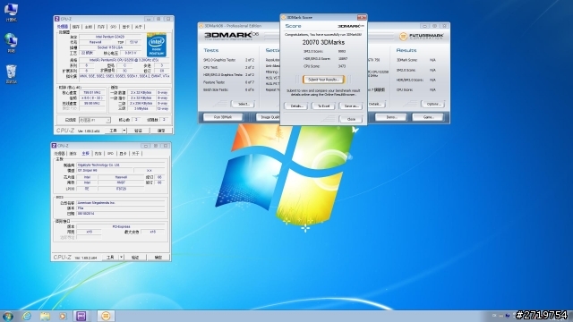Screen dimensions: 573x322
Task: Open processor selection combo box in CPU-Z
Action: pos(95,120)
